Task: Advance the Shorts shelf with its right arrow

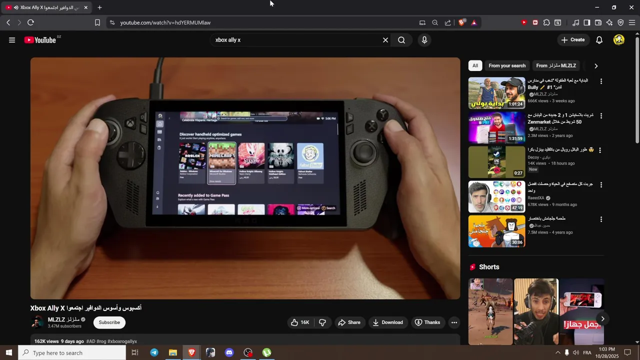Action: pyautogui.click(x=602, y=318)
